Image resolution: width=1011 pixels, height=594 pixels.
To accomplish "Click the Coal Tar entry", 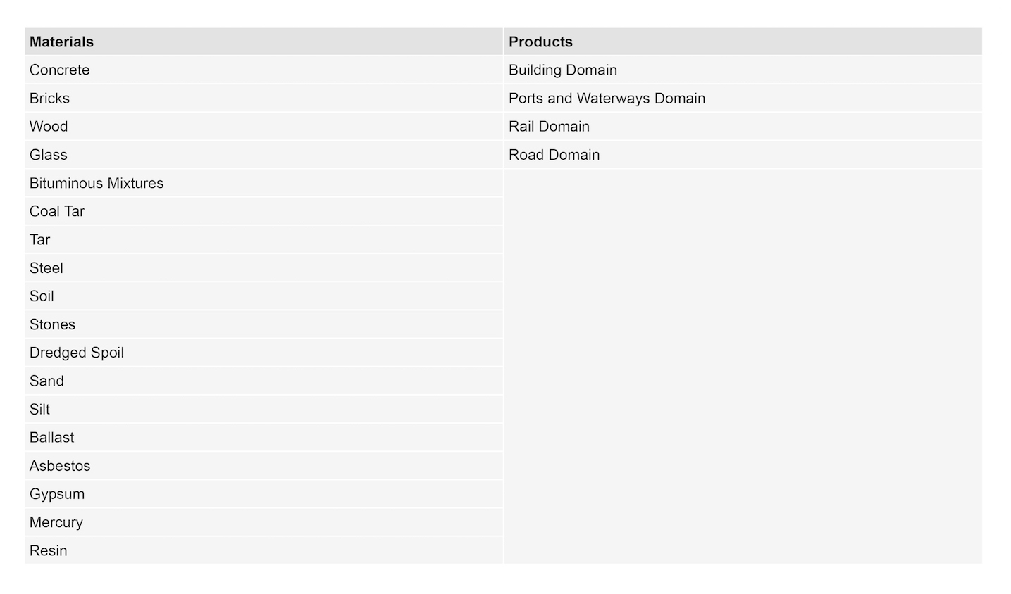I will (57, 211).
